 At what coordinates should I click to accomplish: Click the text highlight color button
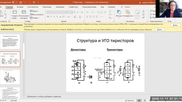[x=75, y=17]
